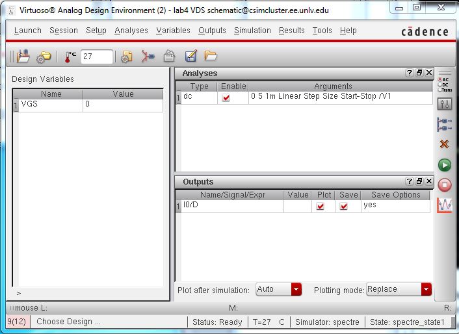459x334 pixels.
Task: Minimize the Virtuoso ADE window
Action: [399, 8]
